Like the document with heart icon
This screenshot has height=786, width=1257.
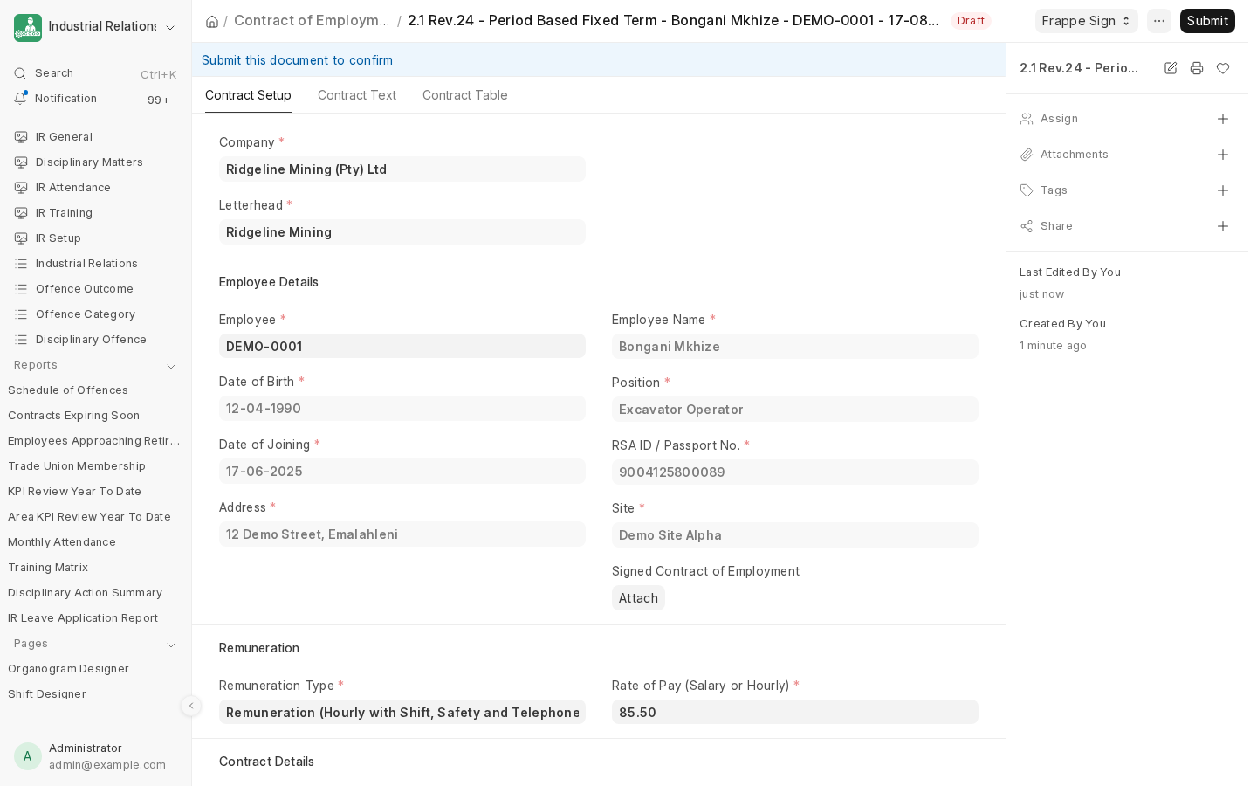(x=1223, y=68)
